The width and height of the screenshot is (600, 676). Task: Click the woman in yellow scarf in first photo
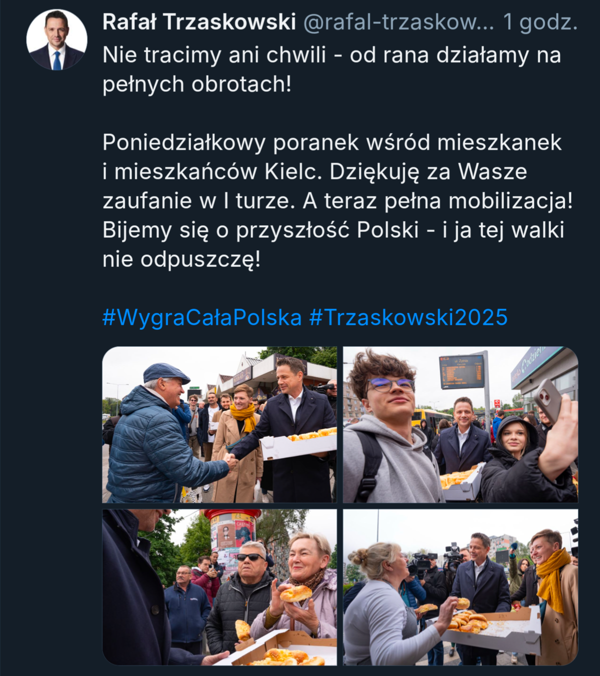click(239, 443)
